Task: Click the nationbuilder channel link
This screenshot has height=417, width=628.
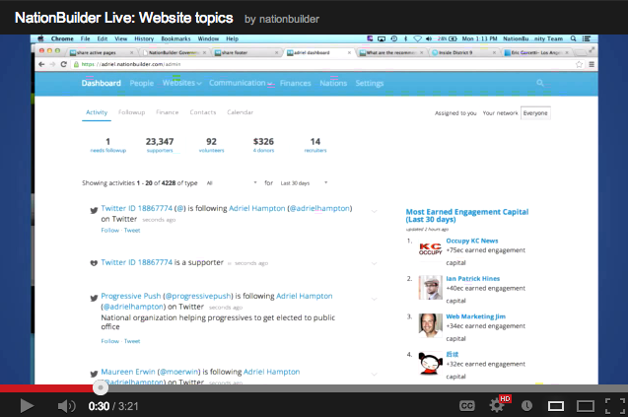Action: click(x=289, y=19)
